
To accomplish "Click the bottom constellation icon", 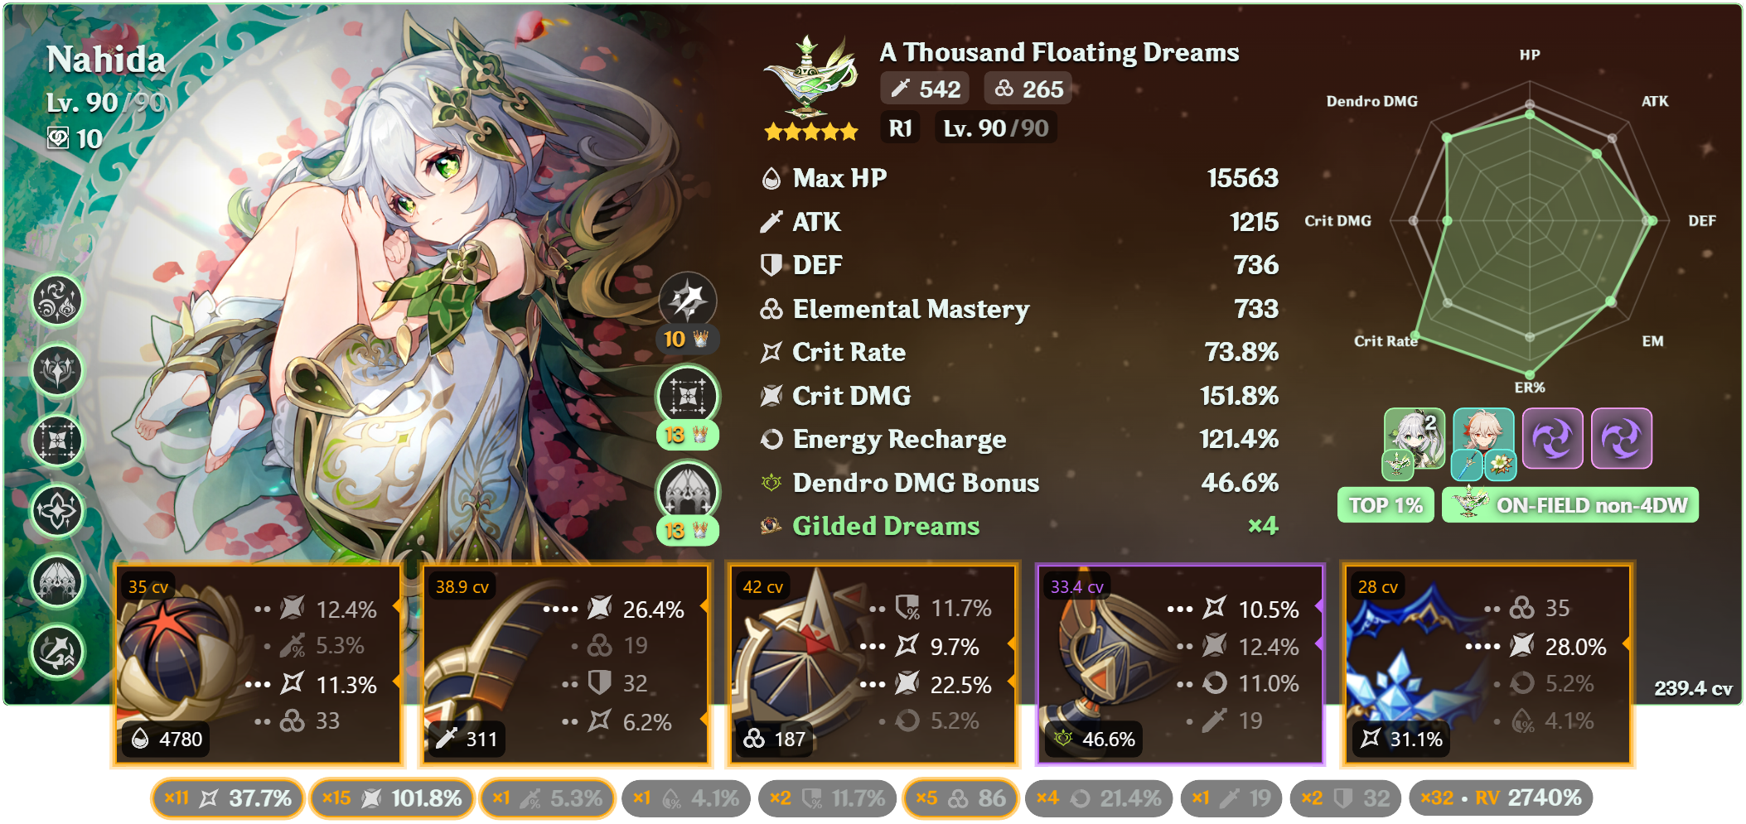I will click(x=57, y=652).
